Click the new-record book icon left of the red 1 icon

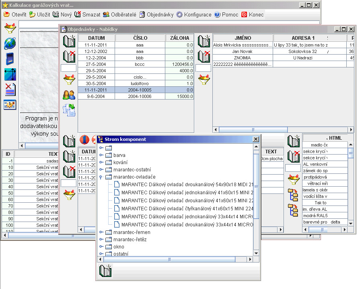coord(69,141)
